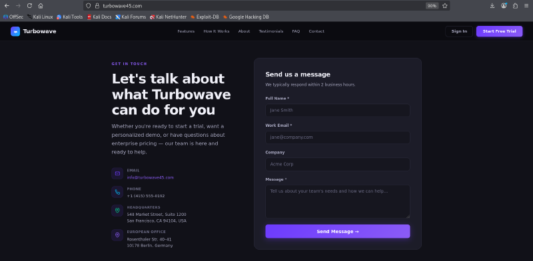Click the info@turbowave45.com email link

[151, 177]
